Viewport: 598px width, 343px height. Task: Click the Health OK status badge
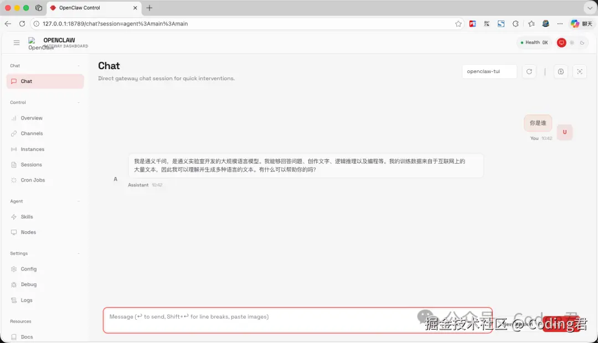click(534, 43)
